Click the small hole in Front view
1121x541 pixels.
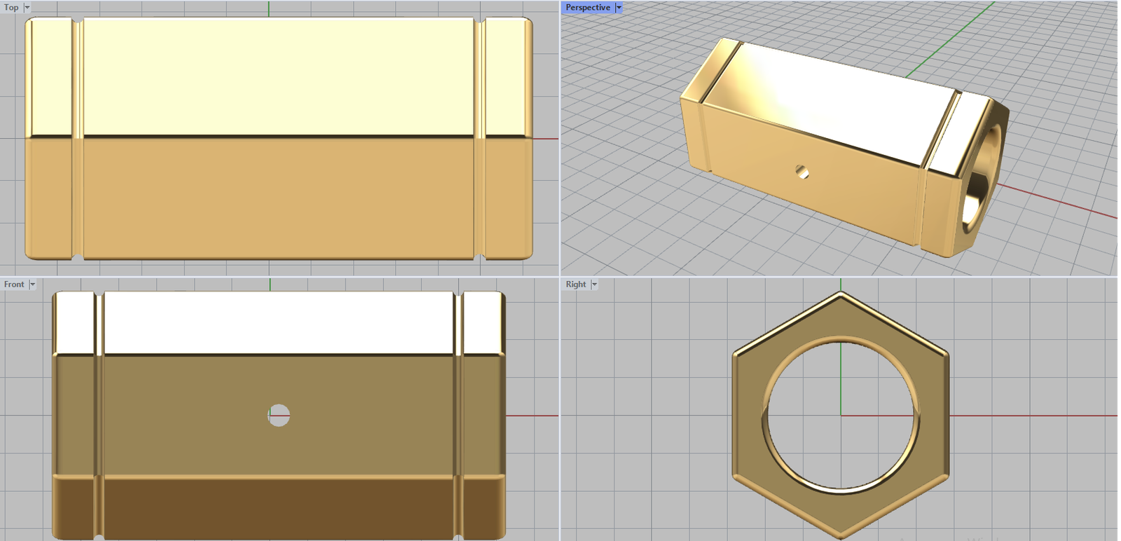point(279,415)
